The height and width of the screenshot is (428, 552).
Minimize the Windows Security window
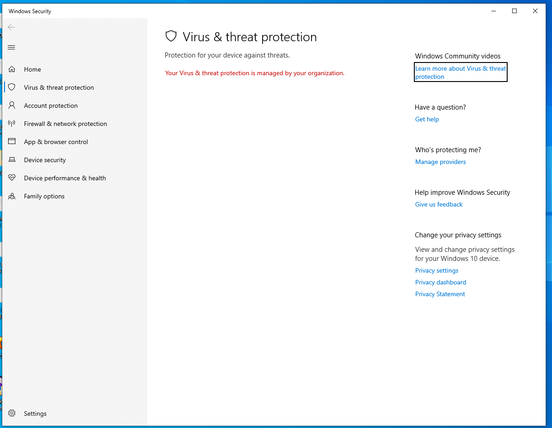coord(493,11)
